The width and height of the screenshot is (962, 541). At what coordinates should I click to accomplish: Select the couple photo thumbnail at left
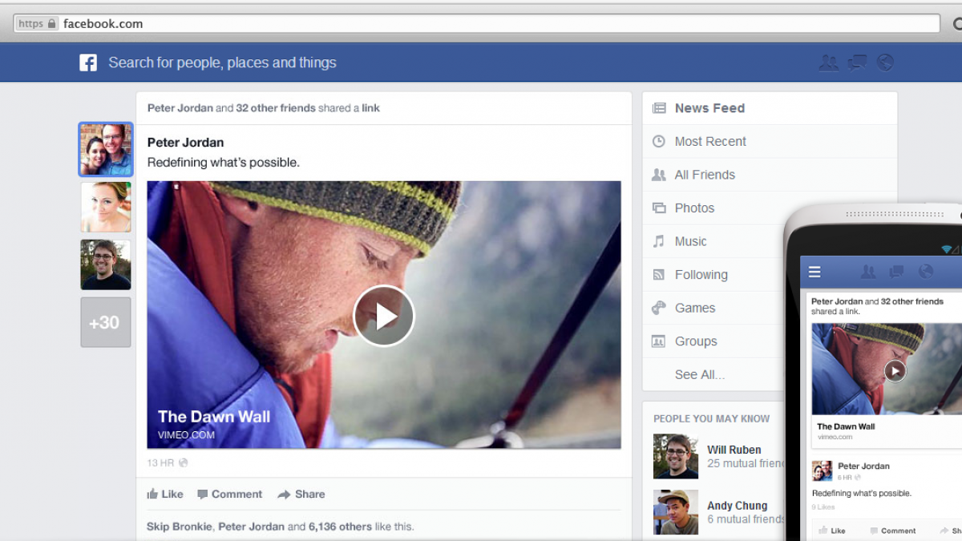(x=106, y=150)
